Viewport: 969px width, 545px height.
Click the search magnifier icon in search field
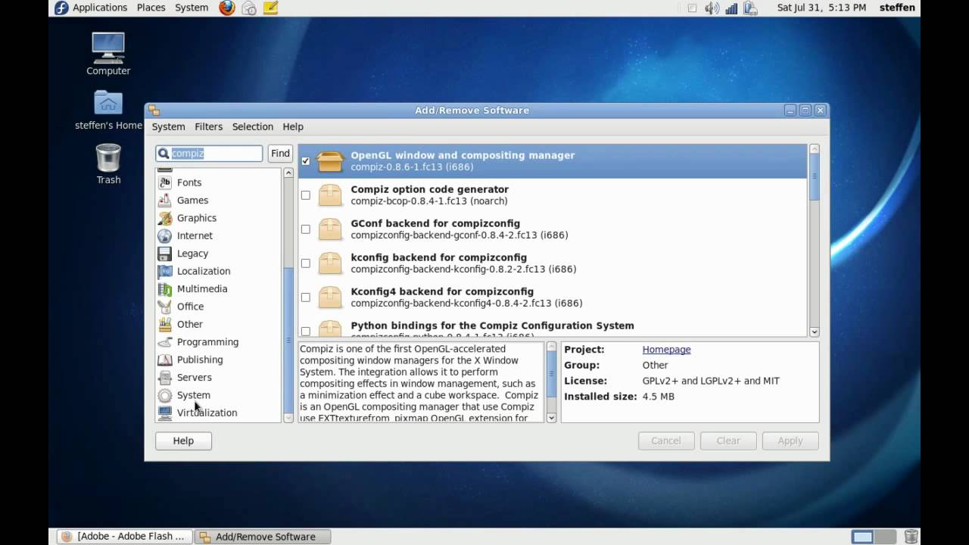[164, 153]
